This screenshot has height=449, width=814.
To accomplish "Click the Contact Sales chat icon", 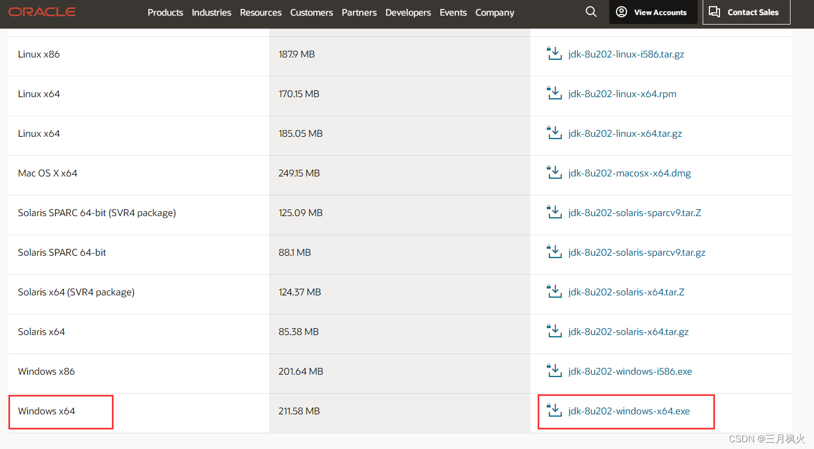I will click(714, 12).
